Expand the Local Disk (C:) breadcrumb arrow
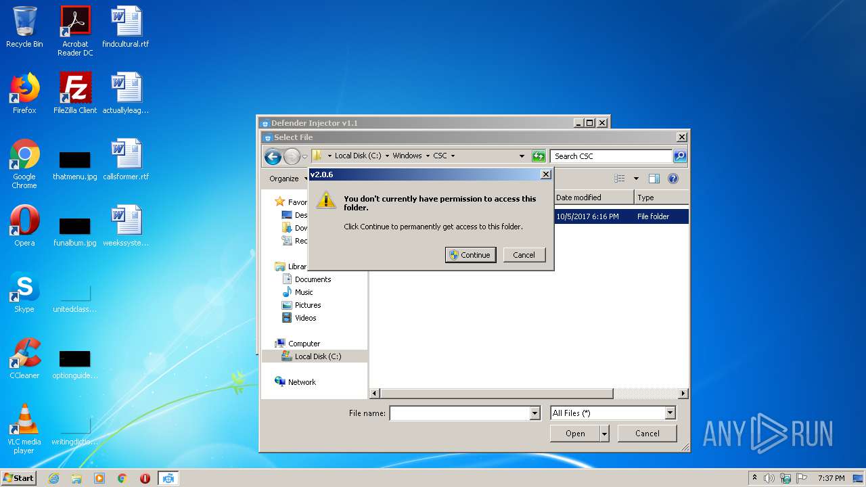866x487 pixels. (387, 156)
